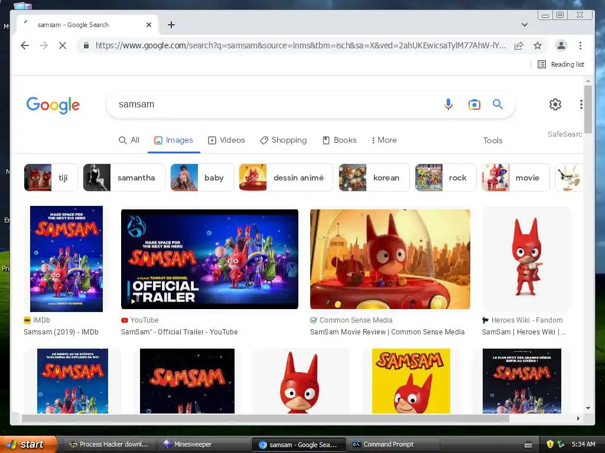
Task: Open the yellow SamSam cover image
Action: [x=411, y=381]
